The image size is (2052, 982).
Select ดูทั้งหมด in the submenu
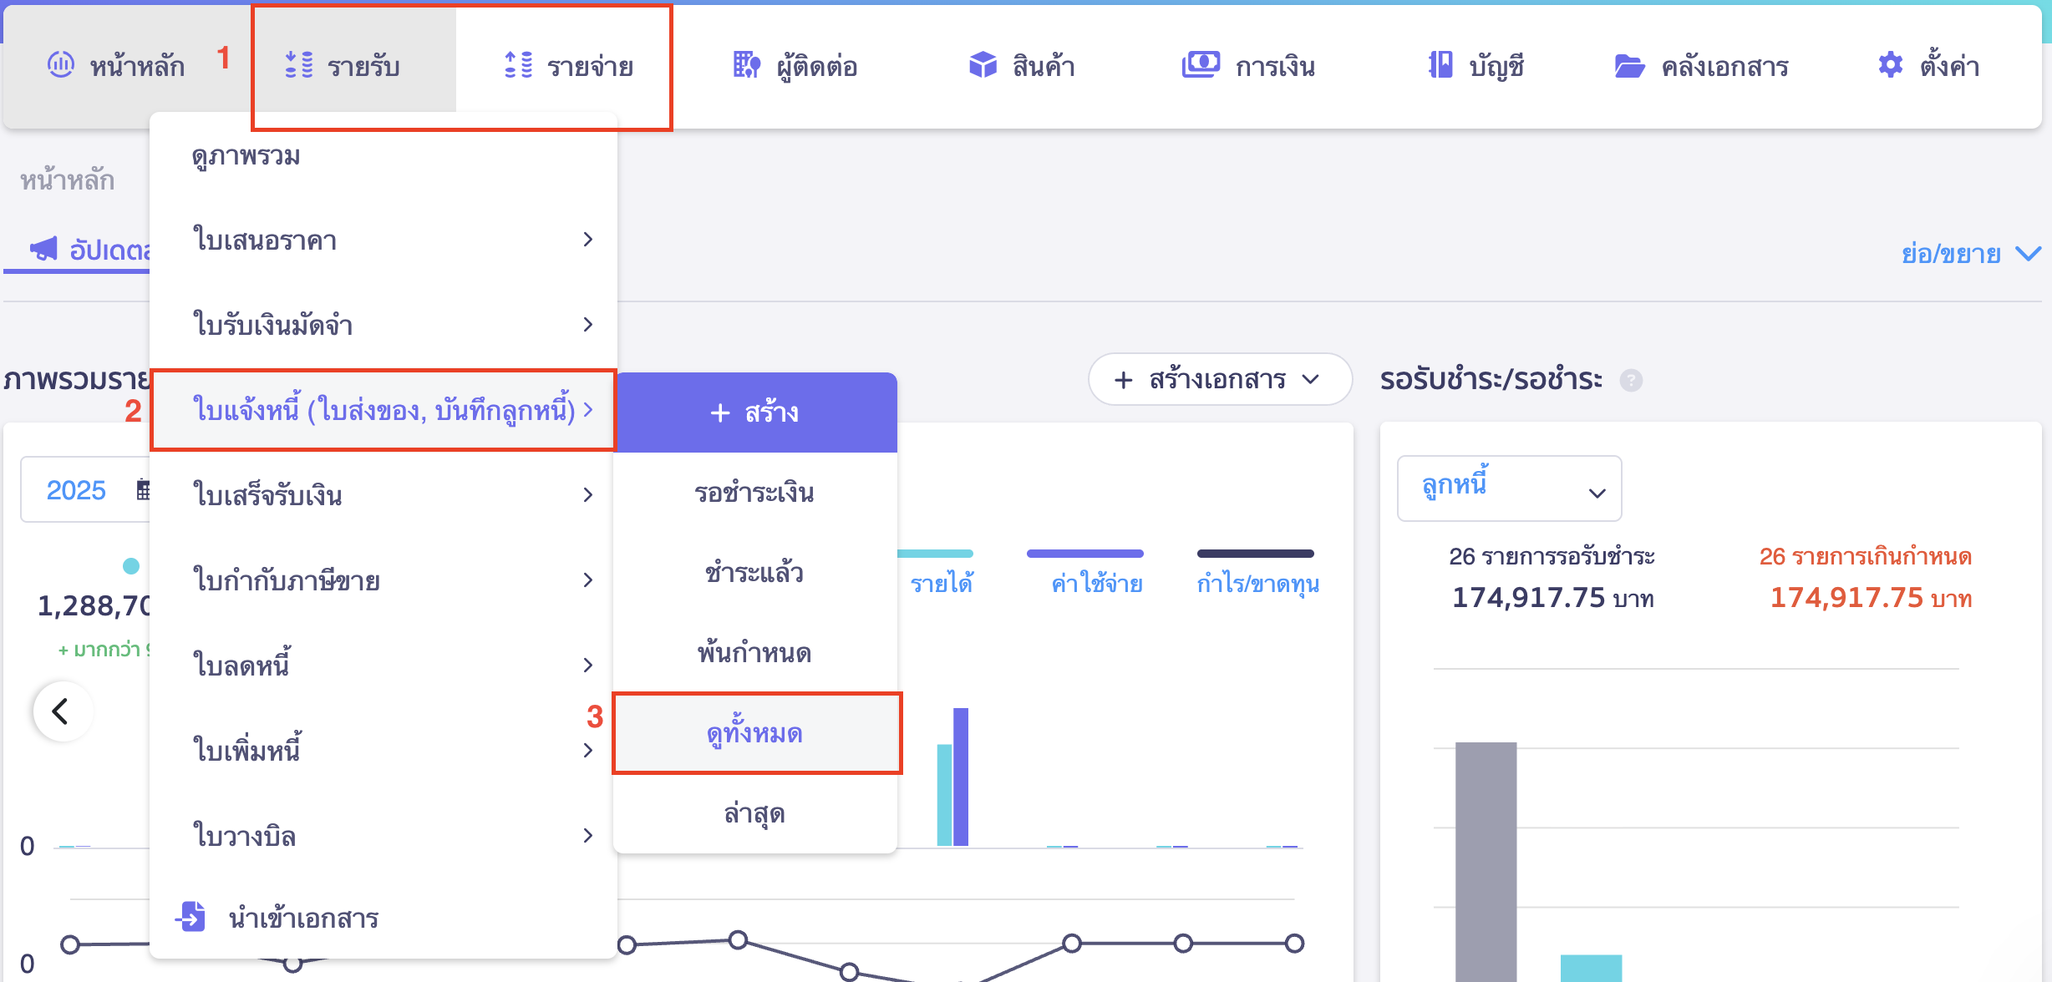[x=755, y=733]
